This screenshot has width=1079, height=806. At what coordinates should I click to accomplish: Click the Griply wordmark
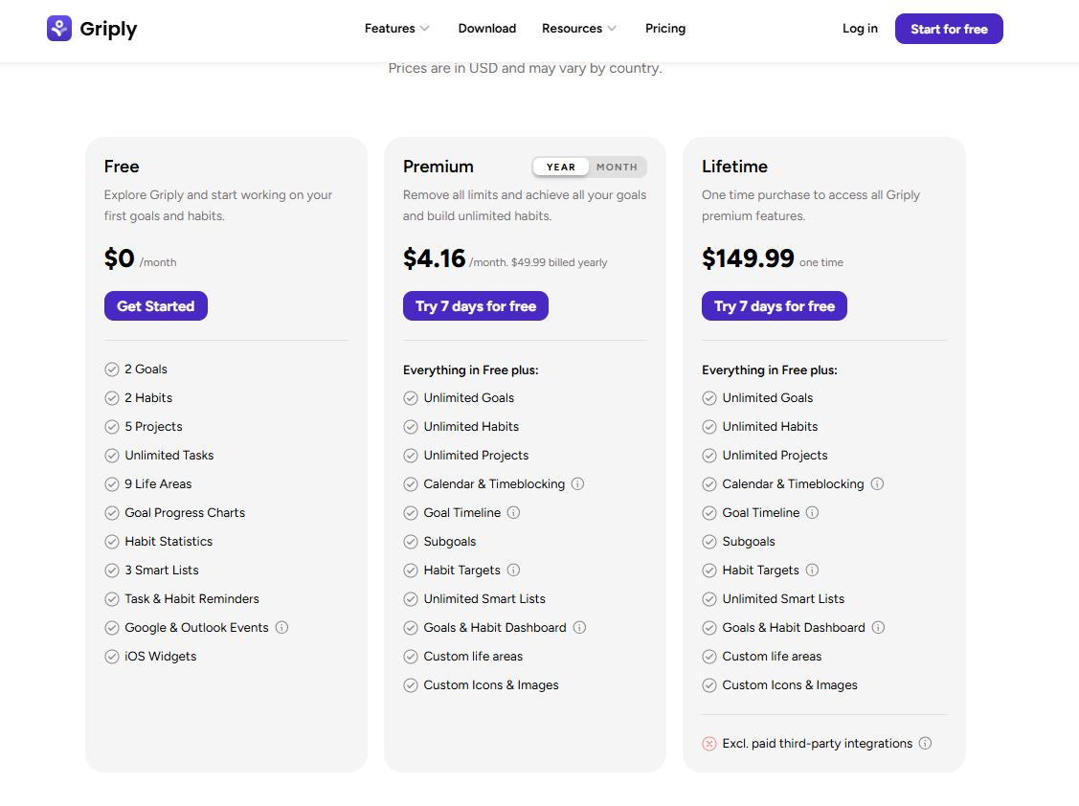109,29
